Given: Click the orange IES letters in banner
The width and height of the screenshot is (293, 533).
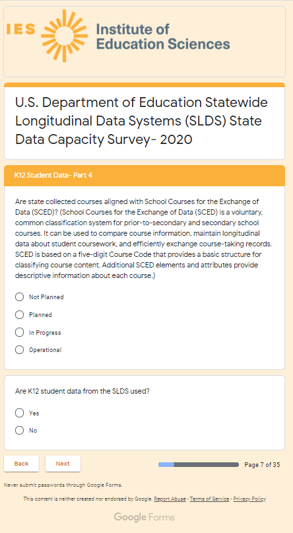Looking at the screenshot, I should click(20, 29).
